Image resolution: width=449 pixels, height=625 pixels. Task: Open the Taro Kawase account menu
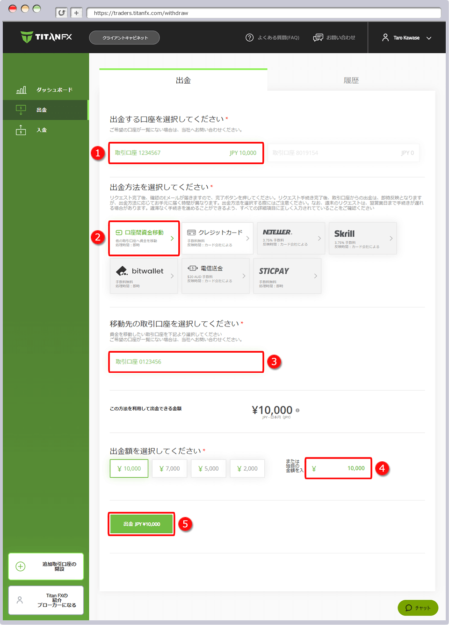pyautogui.click(x=406, y=37)
